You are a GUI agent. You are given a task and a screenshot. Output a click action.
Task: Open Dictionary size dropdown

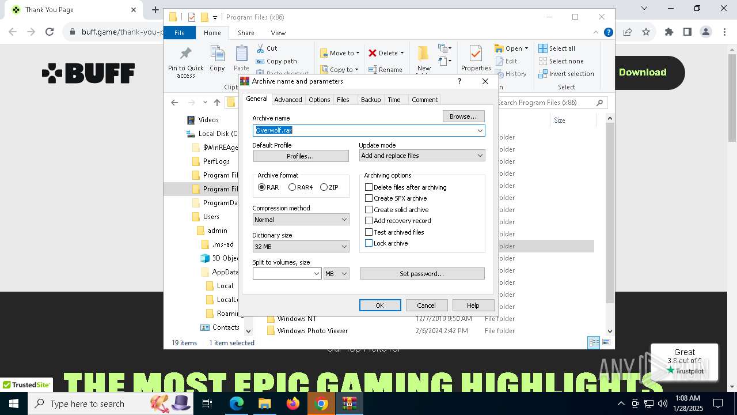[344, 247]
